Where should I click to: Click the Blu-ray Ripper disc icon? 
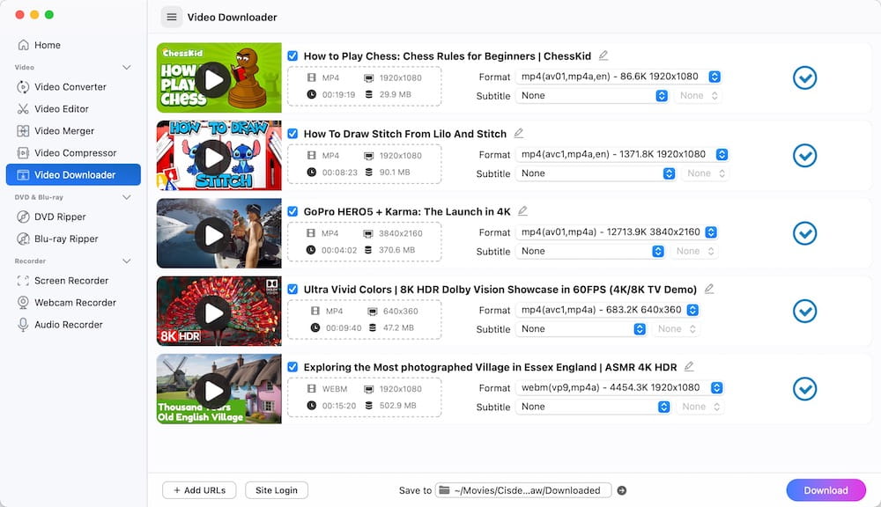point(23,239)
